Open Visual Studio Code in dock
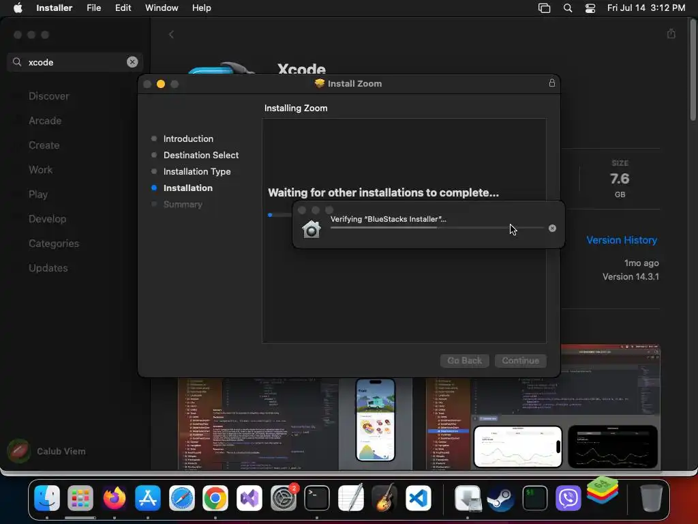 (x=418, y=498)
